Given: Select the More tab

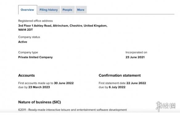Looking at the screenshot, I should 81,10.
